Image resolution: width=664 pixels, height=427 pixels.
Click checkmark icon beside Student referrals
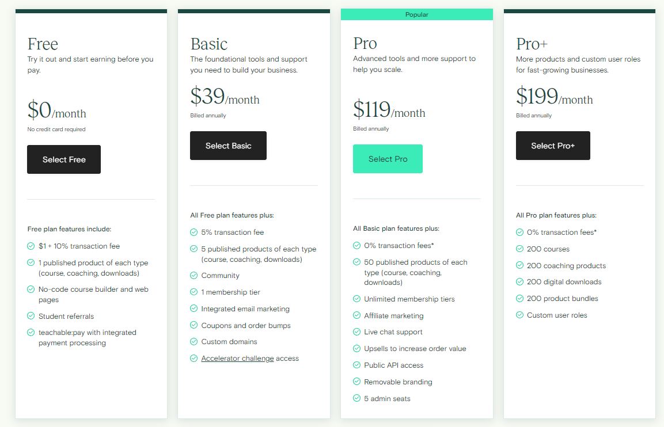tap(31, 316)
